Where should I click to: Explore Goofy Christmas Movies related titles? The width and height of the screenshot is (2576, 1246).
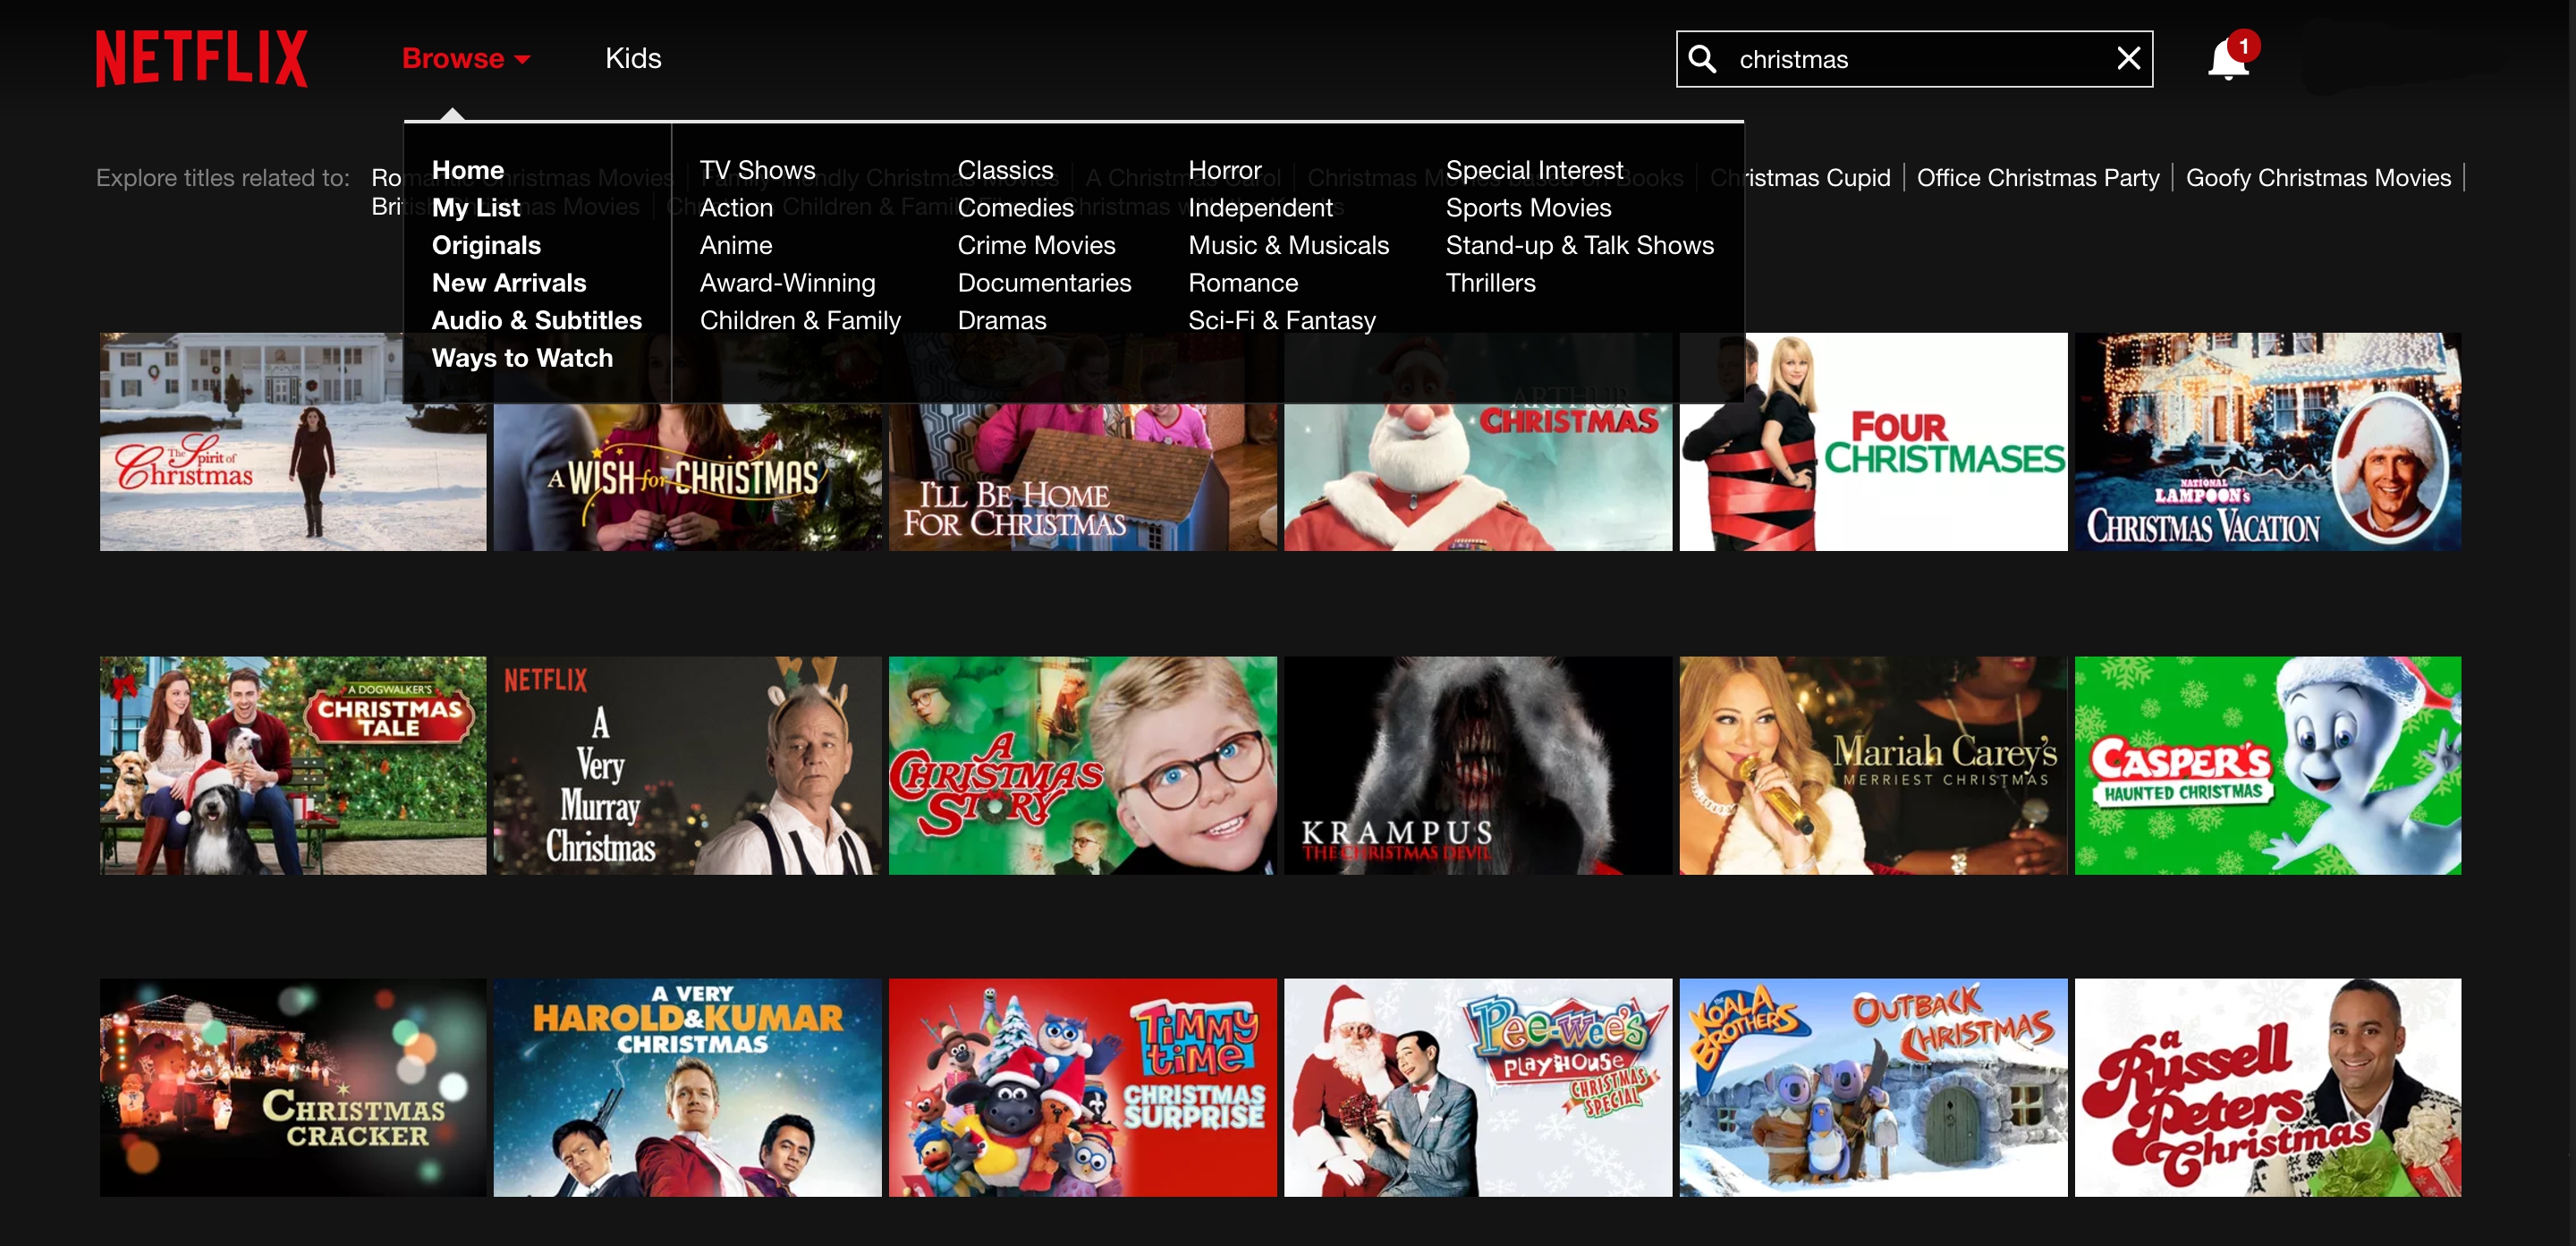tap(2318, 177)
